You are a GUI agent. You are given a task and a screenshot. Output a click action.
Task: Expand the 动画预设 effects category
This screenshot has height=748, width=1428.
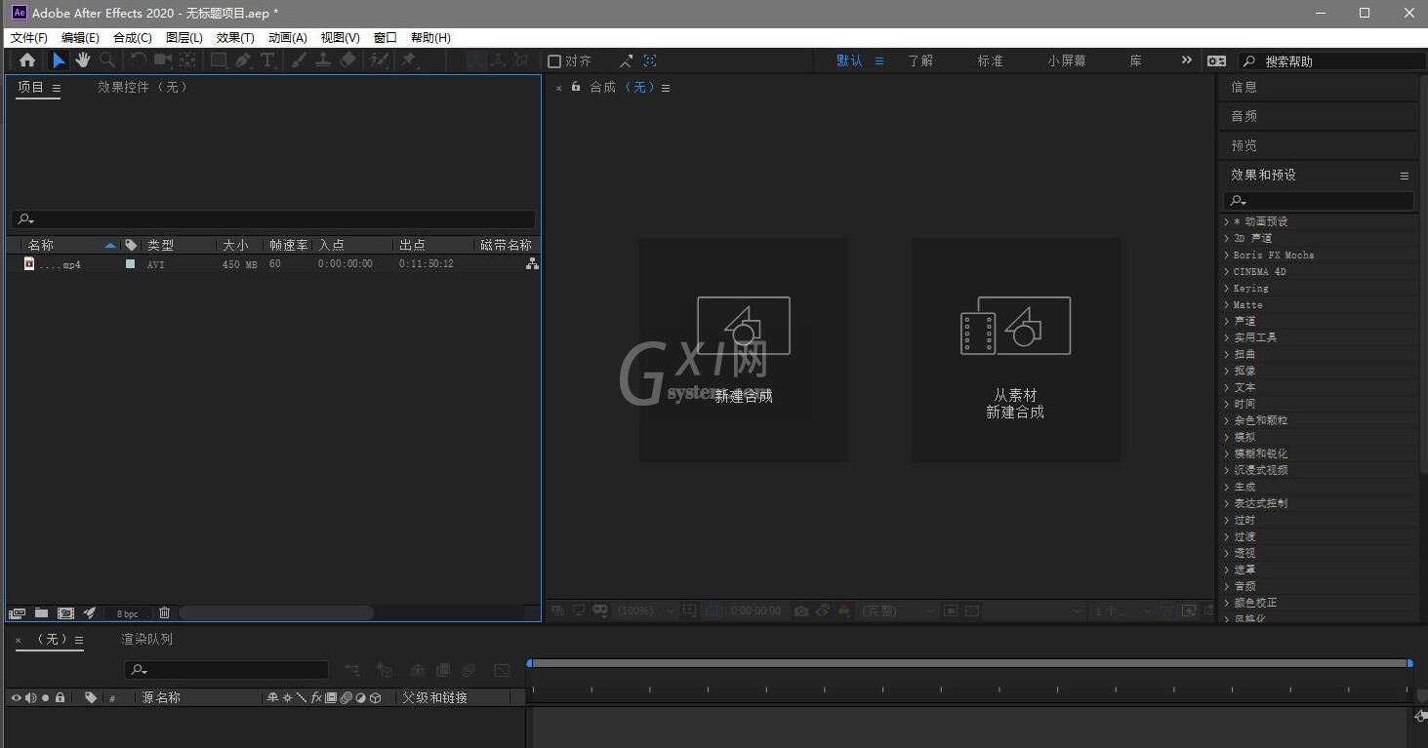1227,221
